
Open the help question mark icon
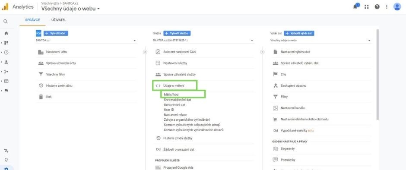(377, 7)
